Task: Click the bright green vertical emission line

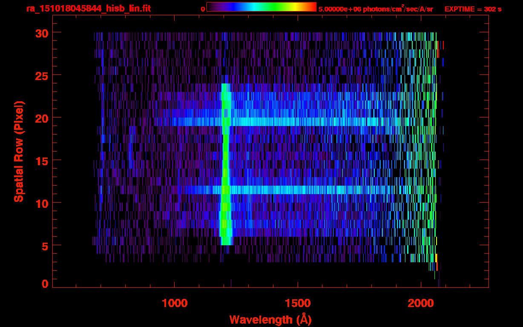Action: pyautogui.click(x=226, y=164)
